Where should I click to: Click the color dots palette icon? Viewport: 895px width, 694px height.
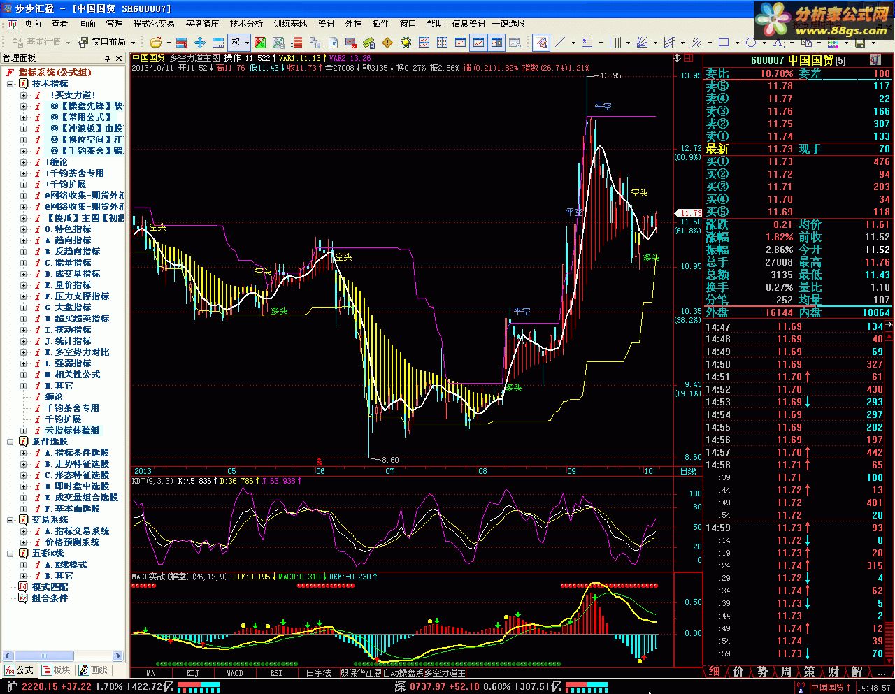[x=833, y=43]
